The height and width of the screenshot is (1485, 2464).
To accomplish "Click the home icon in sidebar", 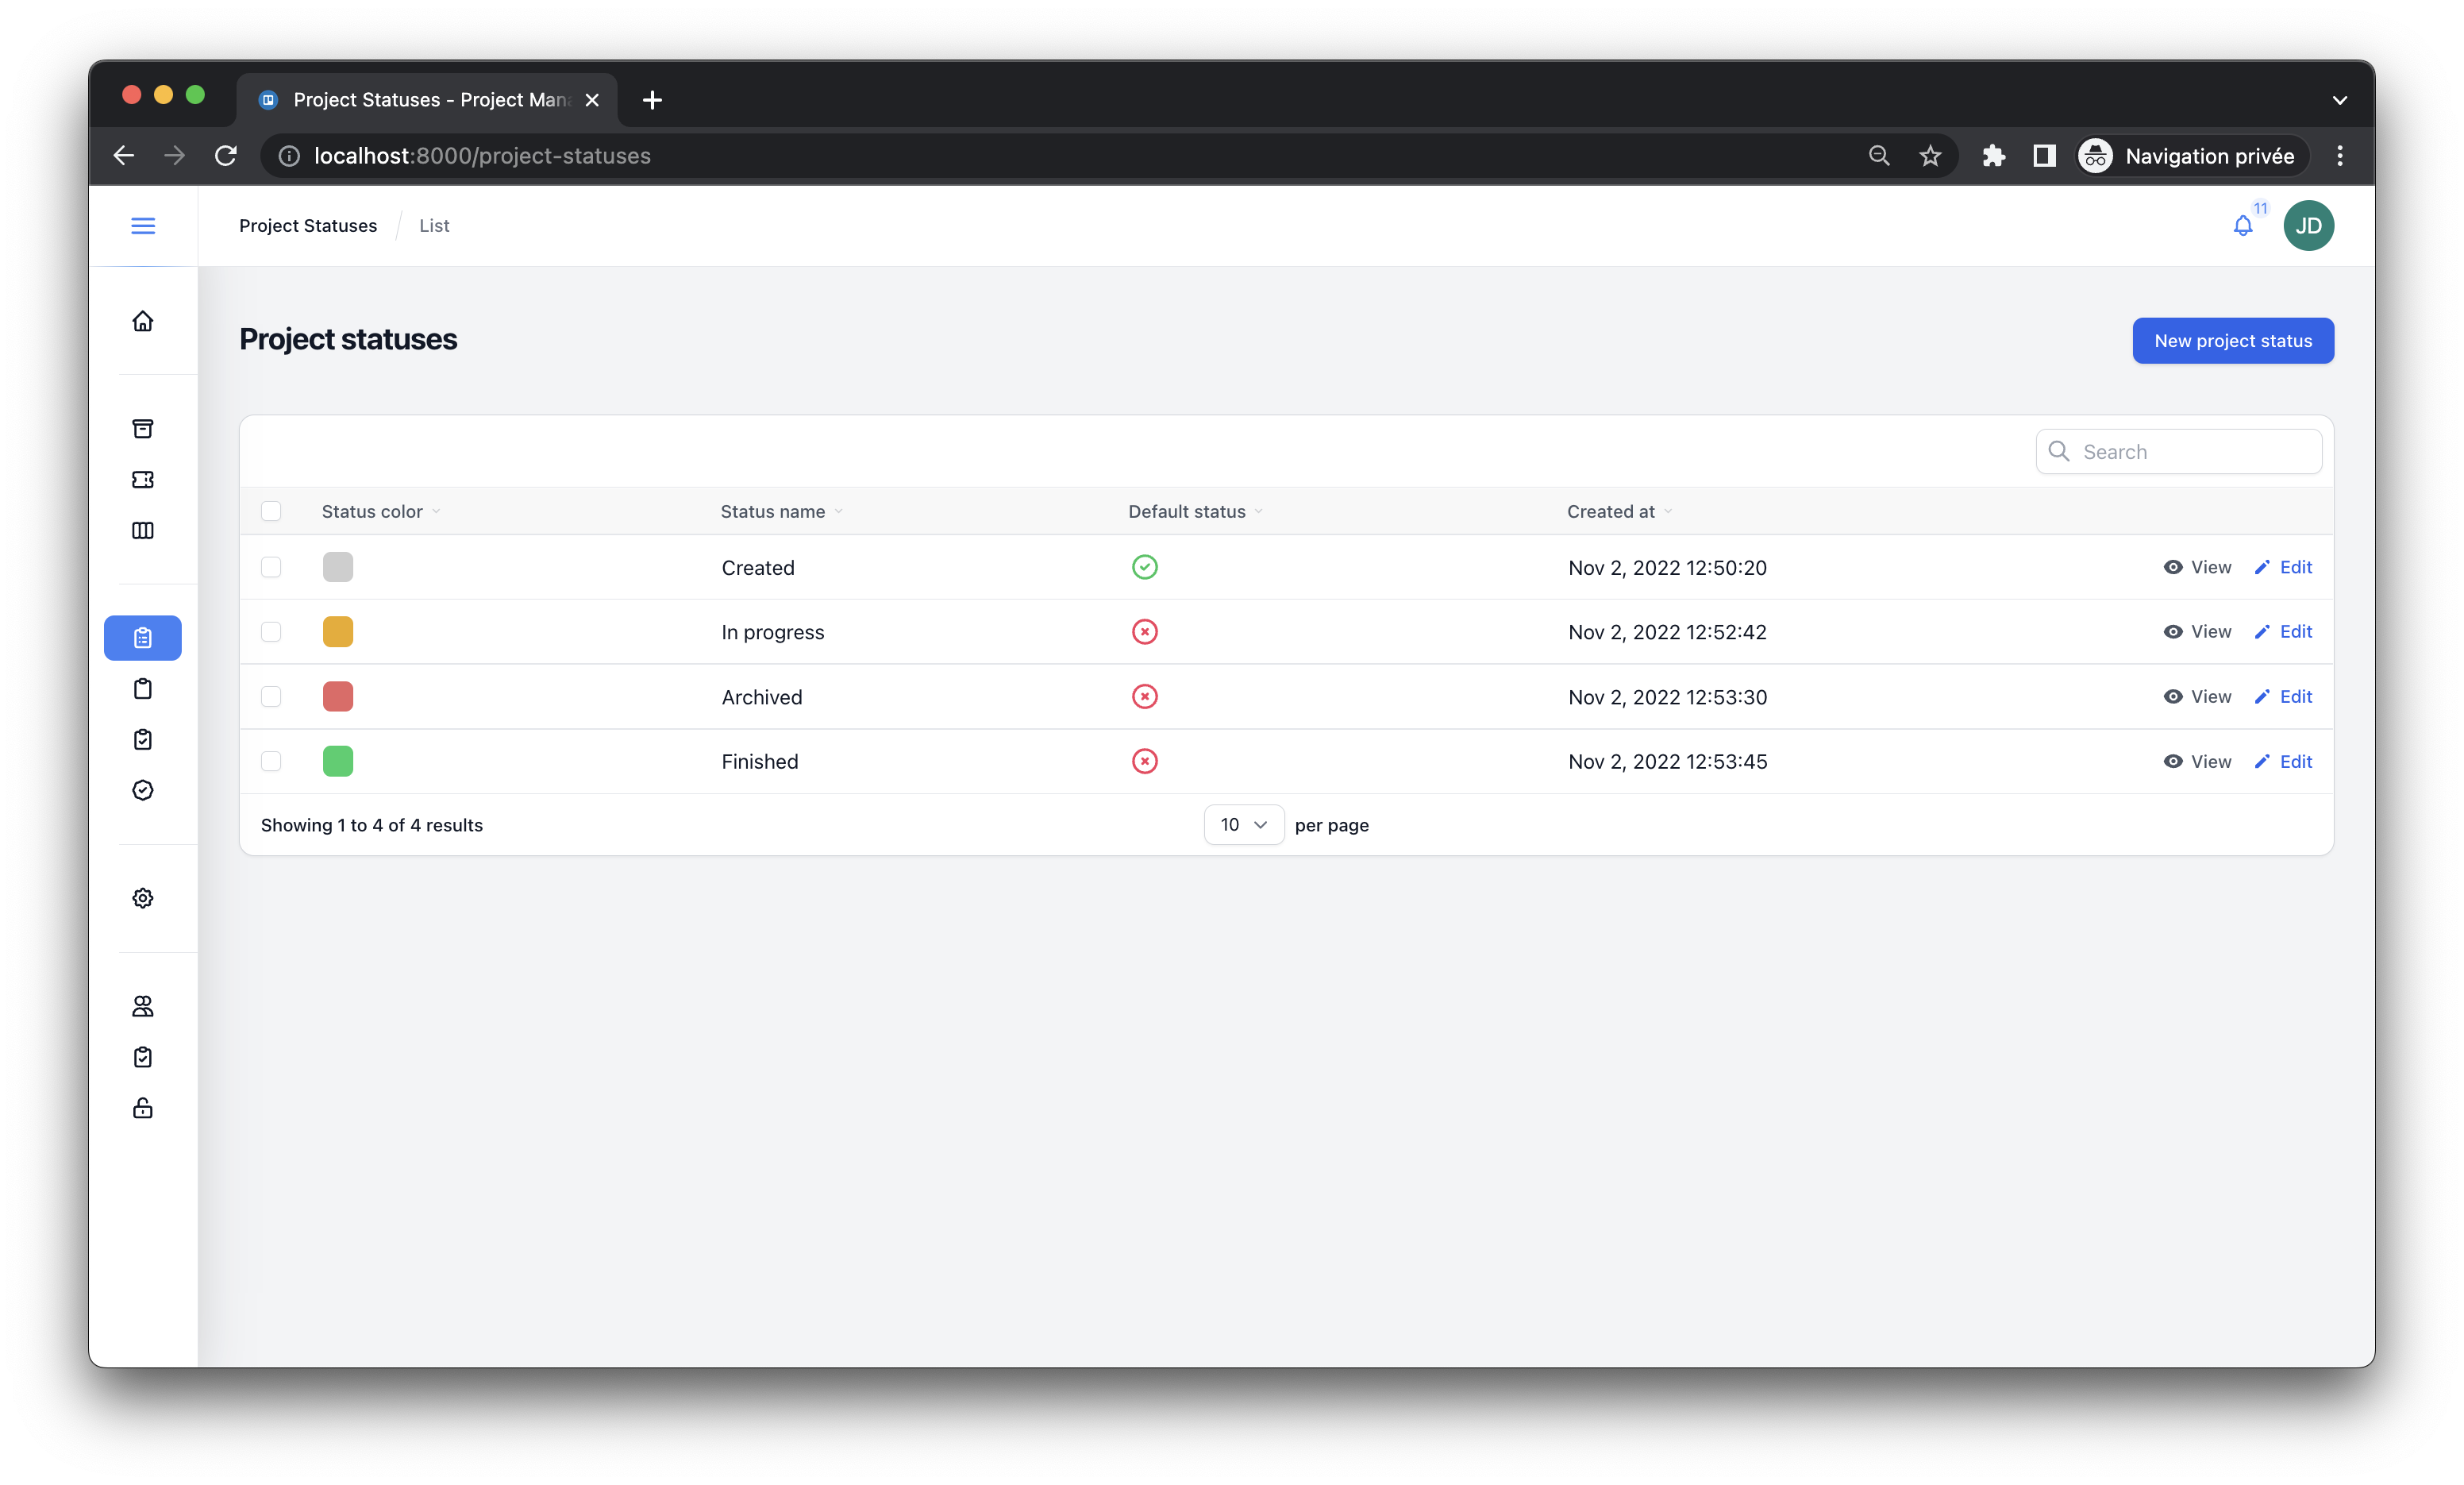I will click(x=143, y=321).
